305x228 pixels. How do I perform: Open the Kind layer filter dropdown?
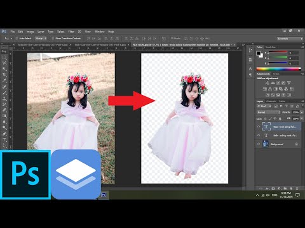[264, 106]
